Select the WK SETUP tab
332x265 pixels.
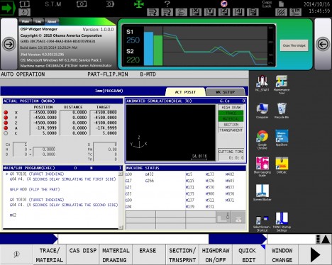tap(226, 92)
